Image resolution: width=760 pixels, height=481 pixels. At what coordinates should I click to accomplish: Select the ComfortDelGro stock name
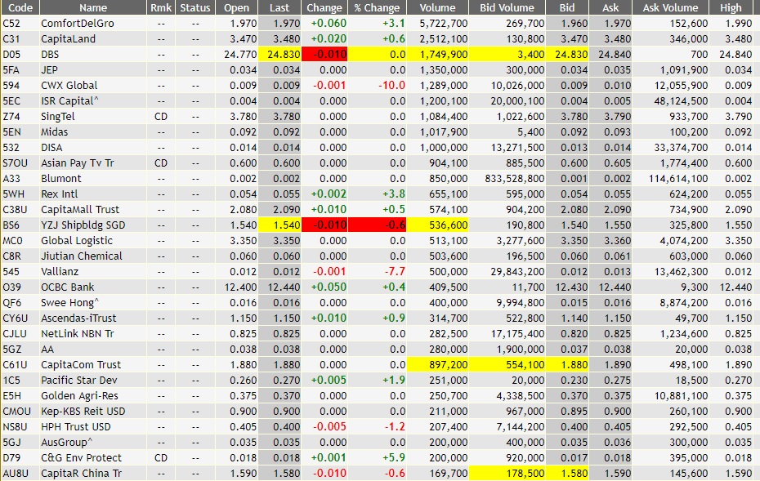78,23
